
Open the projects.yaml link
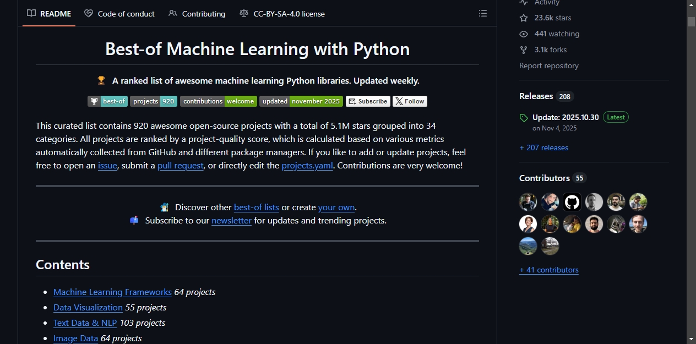(307, 165)
